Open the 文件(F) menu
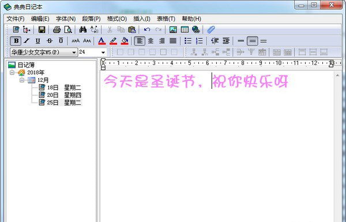The height and width of the screenshot is (222, 346). [16, 19]
